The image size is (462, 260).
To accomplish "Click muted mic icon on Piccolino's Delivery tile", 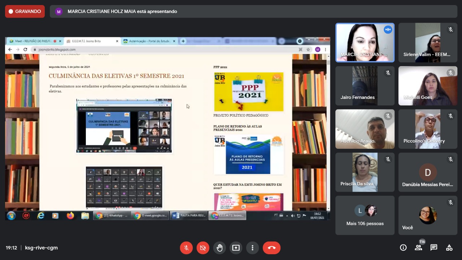I will tap(450, 116).
